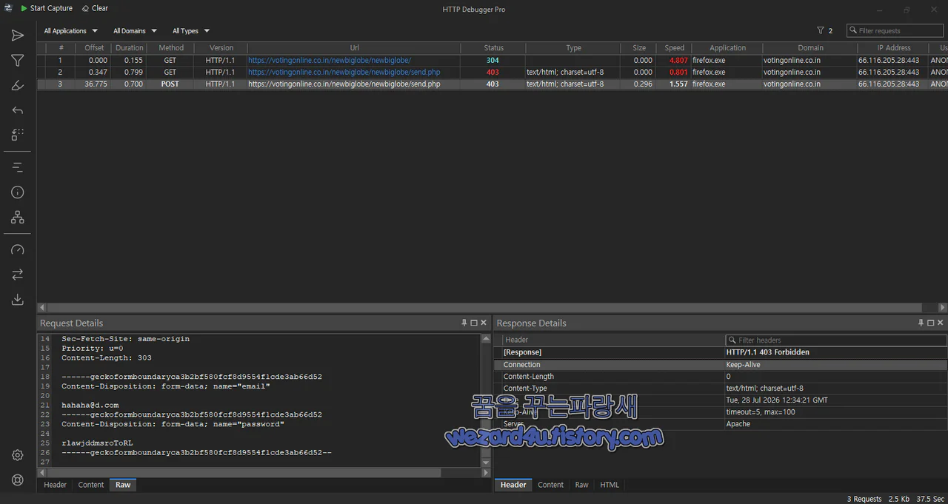This screenshot has width=948, height=504.
Task: Sort by the Duration column header
Action: (x=129, y=48)
